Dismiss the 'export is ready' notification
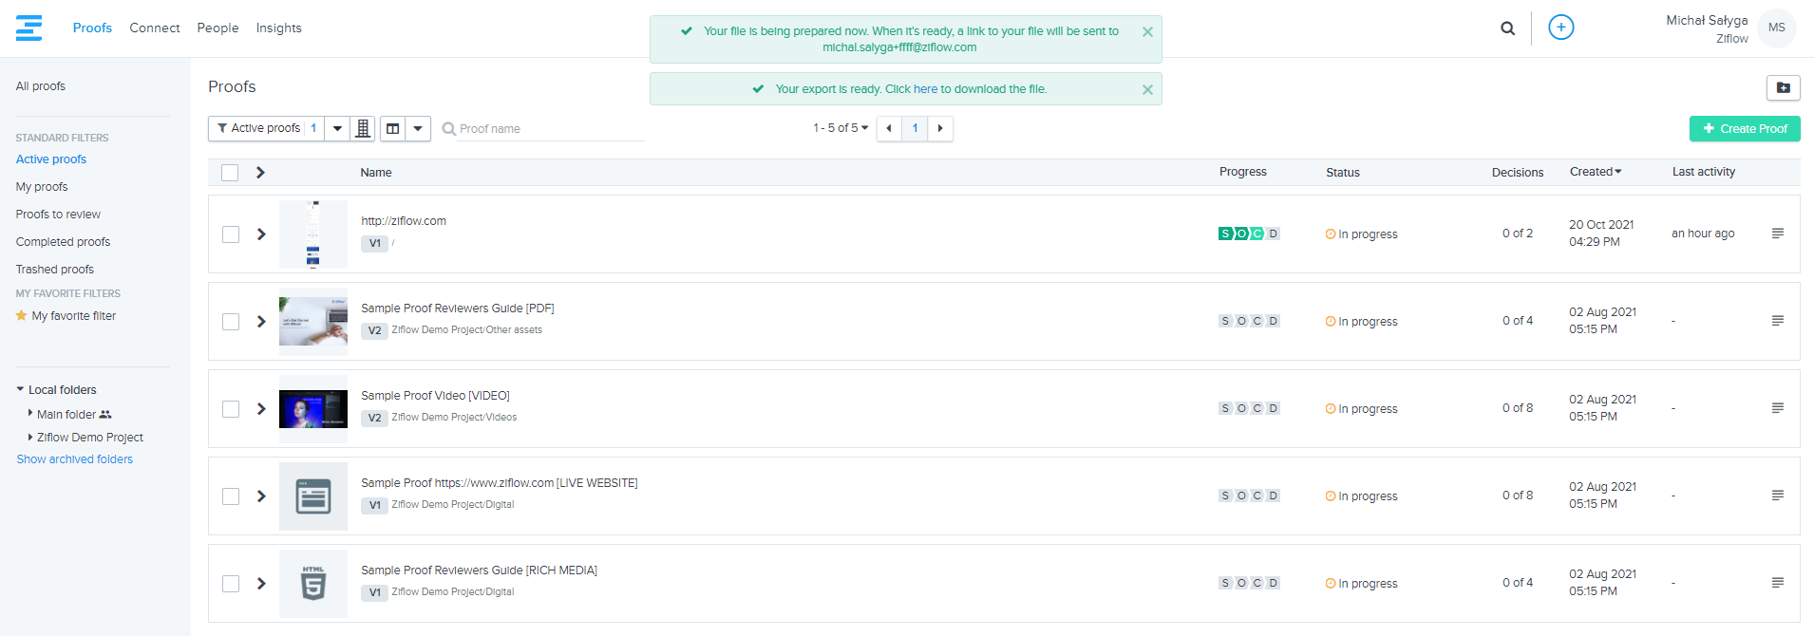The width and height of the screenshot is (1814, 636). click(x=1147, y=89)
